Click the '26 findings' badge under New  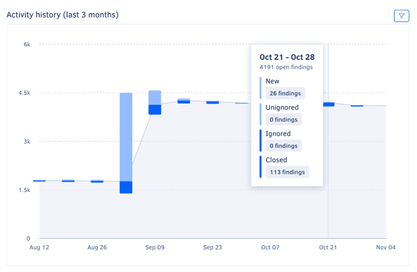(285, 93)
